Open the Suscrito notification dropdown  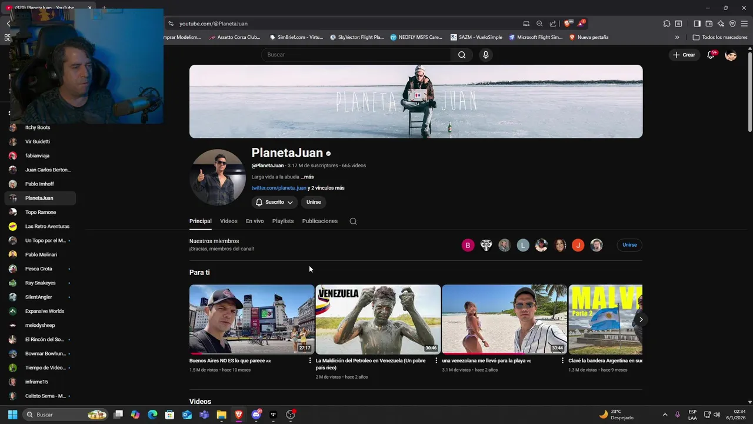(x=275, y=202)
